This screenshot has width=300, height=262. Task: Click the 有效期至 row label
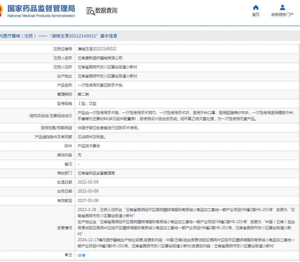64,200
